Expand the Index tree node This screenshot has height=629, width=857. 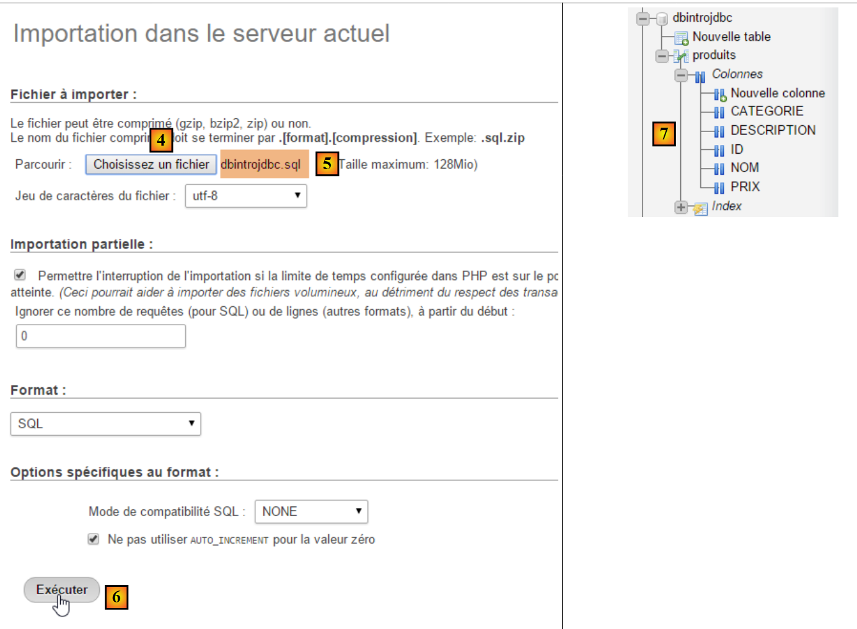[681, 207]
